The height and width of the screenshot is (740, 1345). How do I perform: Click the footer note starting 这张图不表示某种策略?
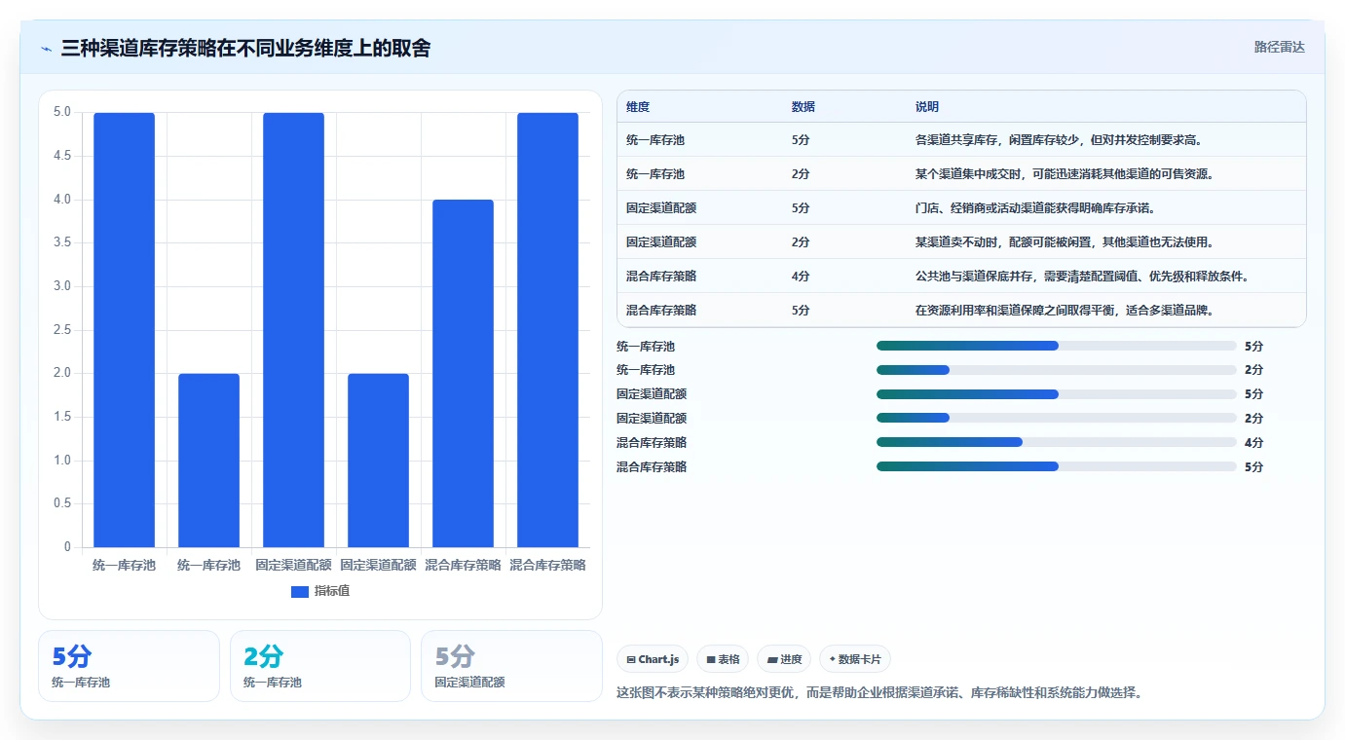pos(879,693)
